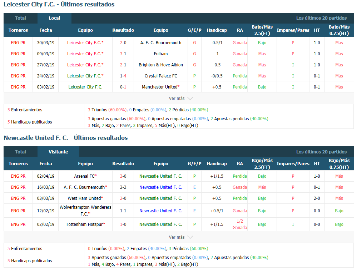
Task: Click the handicap value -0/0.5
Action: pyautogui.click(x=217, y=76)
